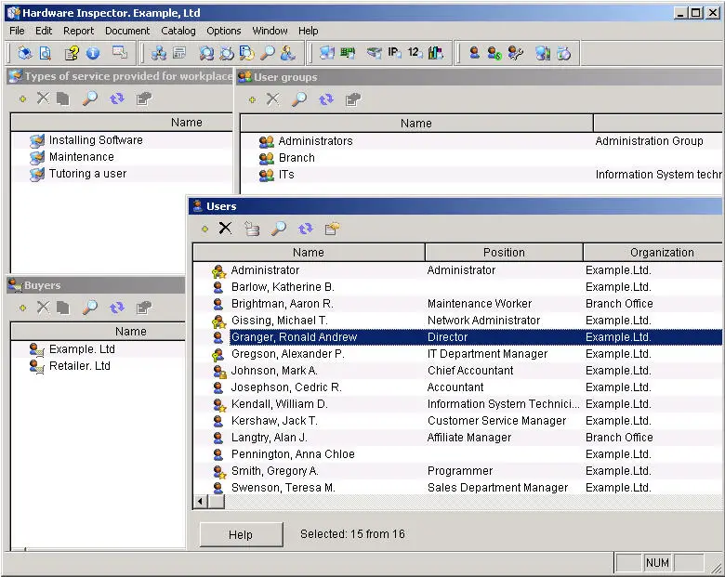Click the user with tools toolbar icon
The width and height of the screenshot is (725, 577).
[515, 53]
